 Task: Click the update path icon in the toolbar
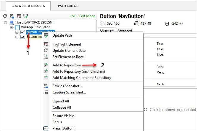[26, 16]
